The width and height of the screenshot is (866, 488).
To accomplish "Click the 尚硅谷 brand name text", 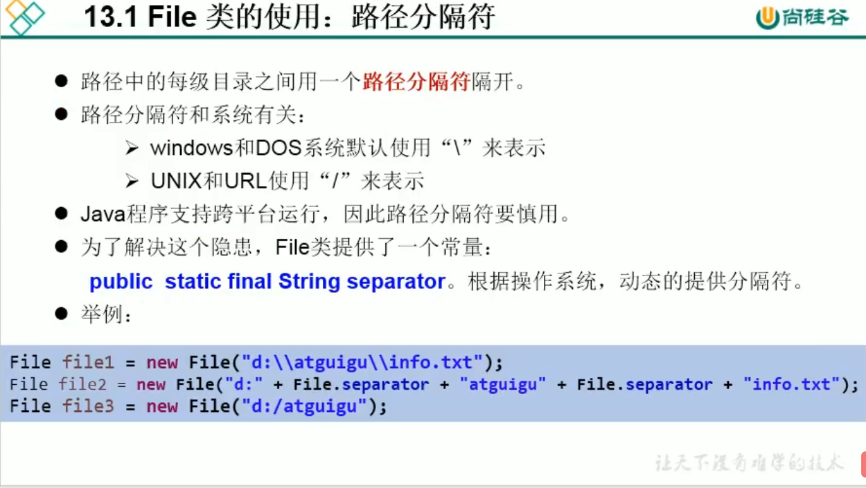I will 816,18.
